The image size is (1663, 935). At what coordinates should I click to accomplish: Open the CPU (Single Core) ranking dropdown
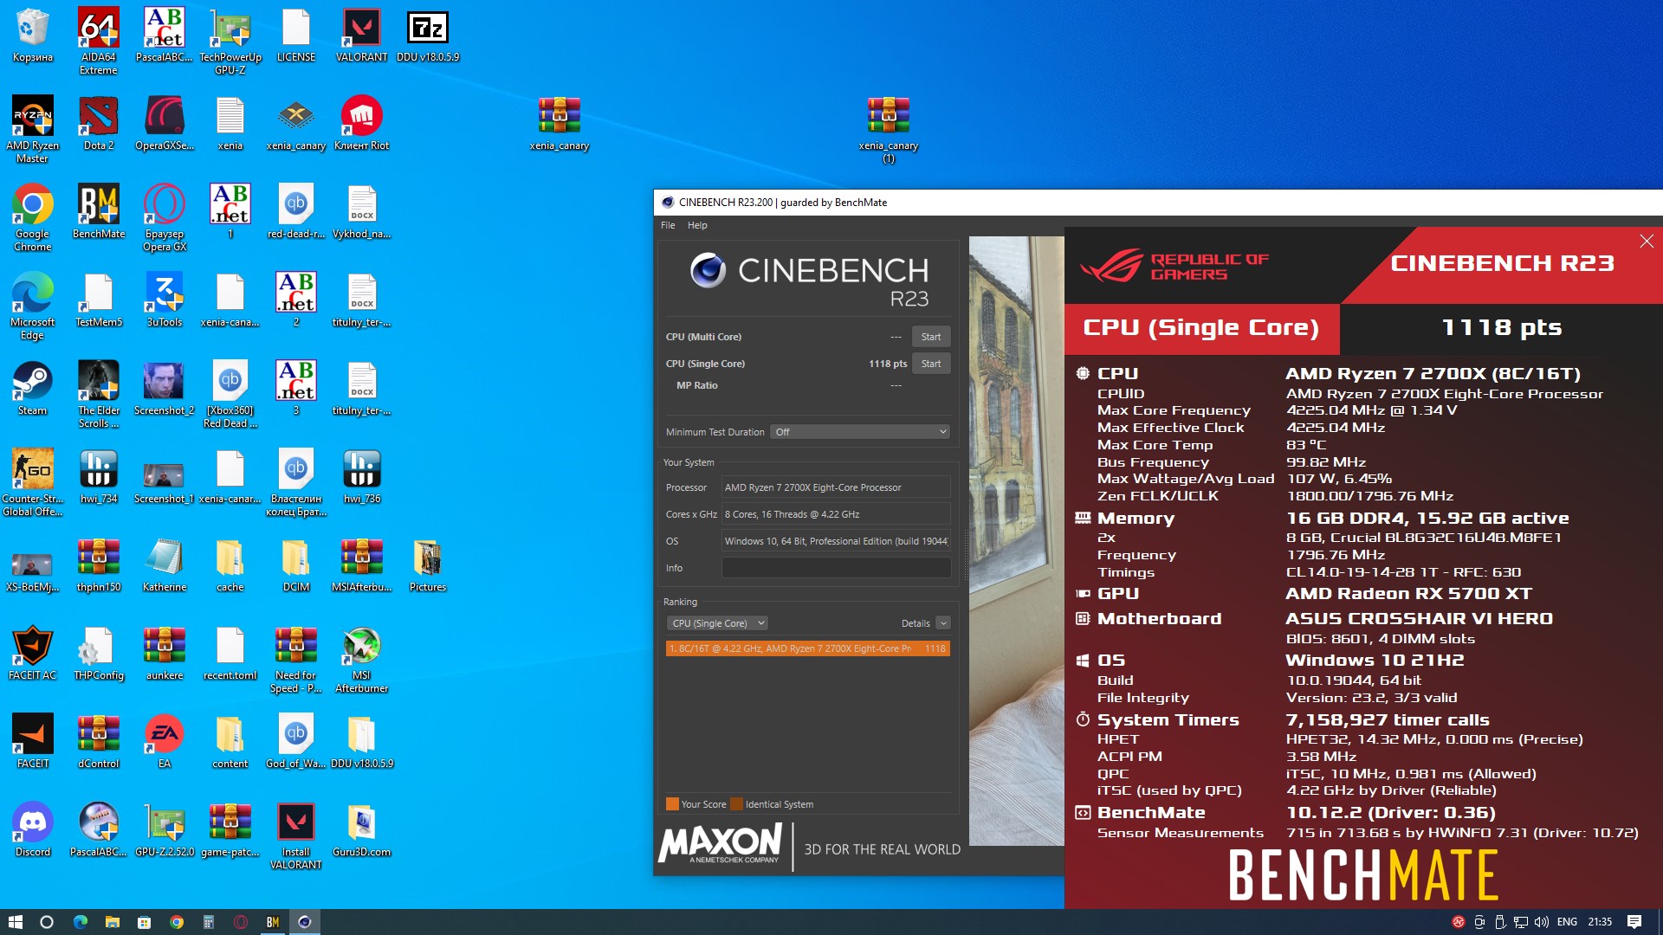click(717, 623)
